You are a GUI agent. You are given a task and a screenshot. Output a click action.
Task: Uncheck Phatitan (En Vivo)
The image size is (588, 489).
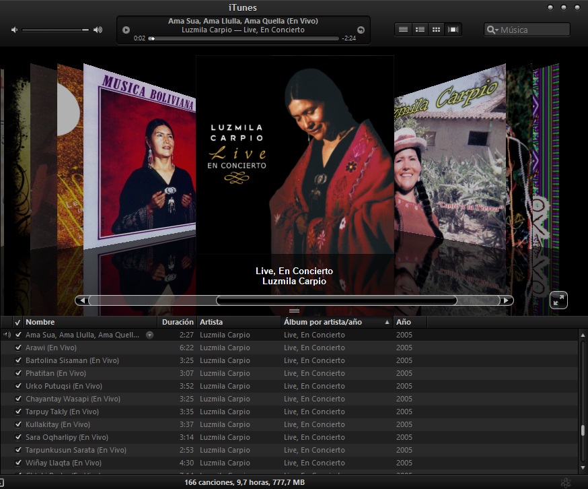click(x=18, y=373)
